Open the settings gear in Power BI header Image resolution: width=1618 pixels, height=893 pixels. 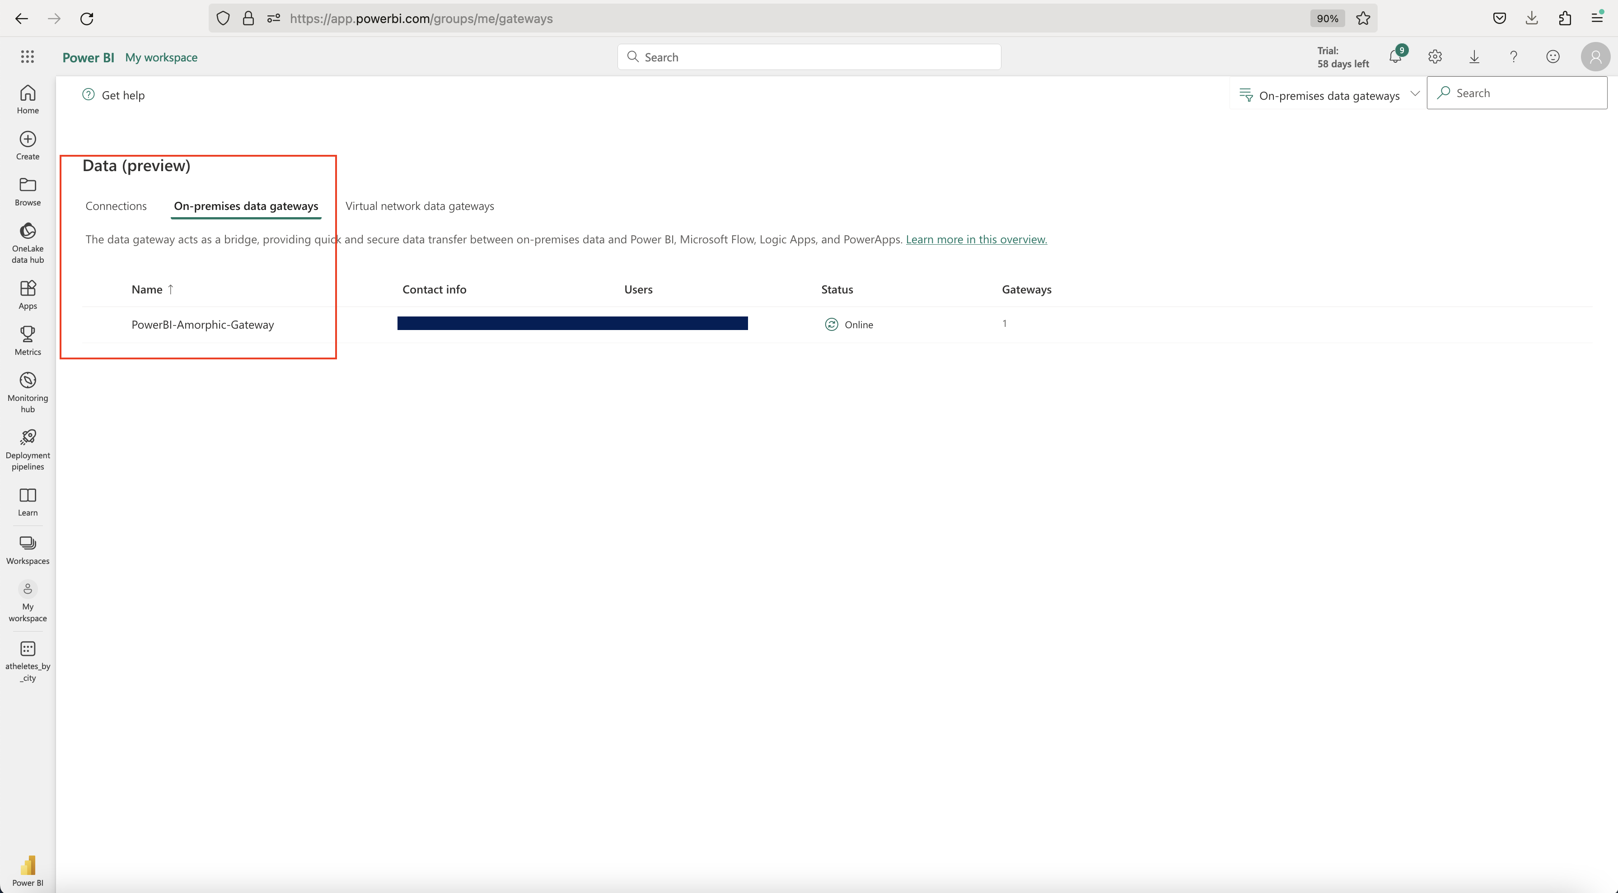[1435, 57]
